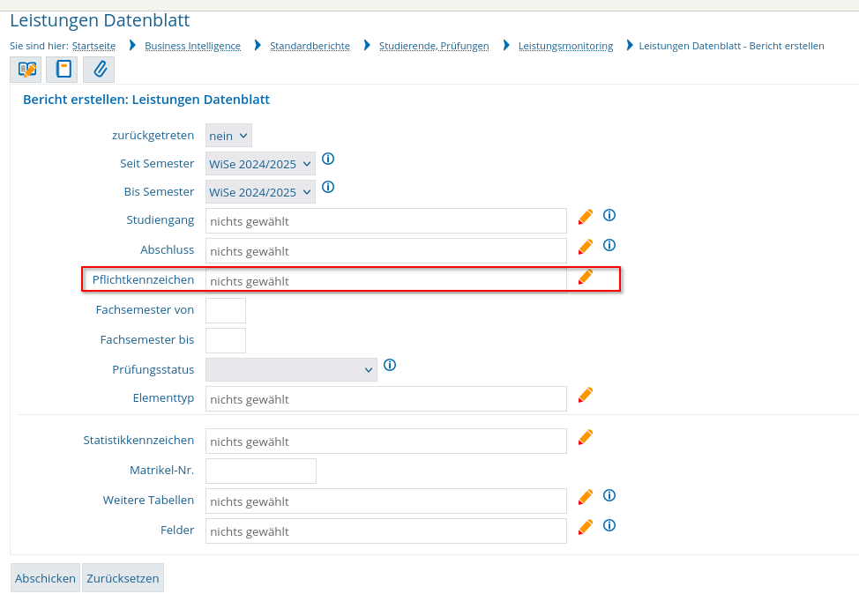
Task: Open info icon for Weitere Tabellen
Action: [x=609, y=495]
